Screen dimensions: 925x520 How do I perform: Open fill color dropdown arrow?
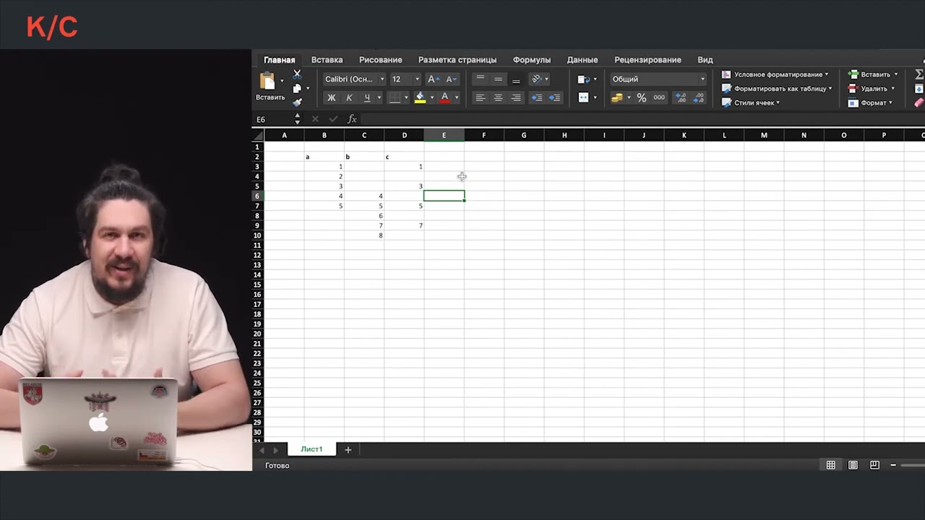point(432,97)
